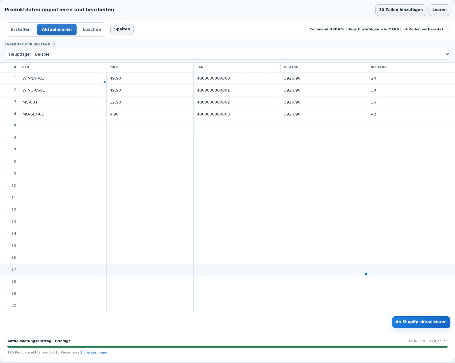Clear the table with Leeren

439,10
